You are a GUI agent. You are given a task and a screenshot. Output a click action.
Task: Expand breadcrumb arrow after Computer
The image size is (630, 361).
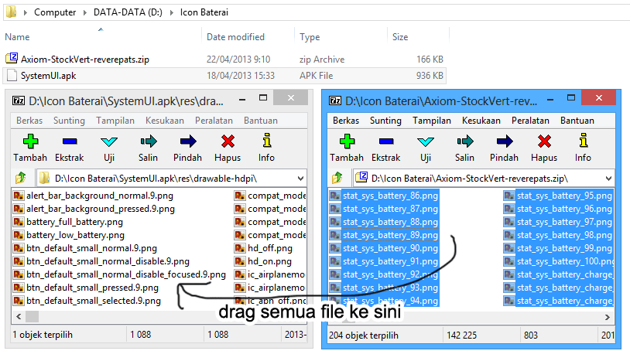point(85,12)
